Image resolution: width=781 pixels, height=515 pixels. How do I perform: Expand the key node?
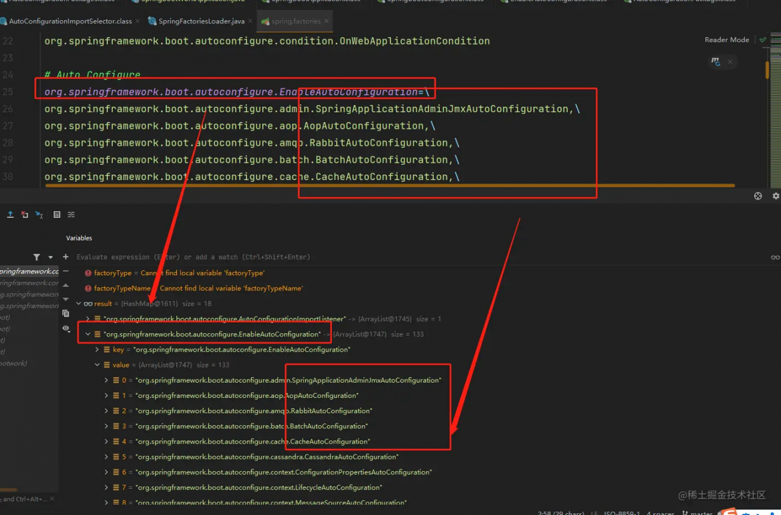tap(98, 350)
